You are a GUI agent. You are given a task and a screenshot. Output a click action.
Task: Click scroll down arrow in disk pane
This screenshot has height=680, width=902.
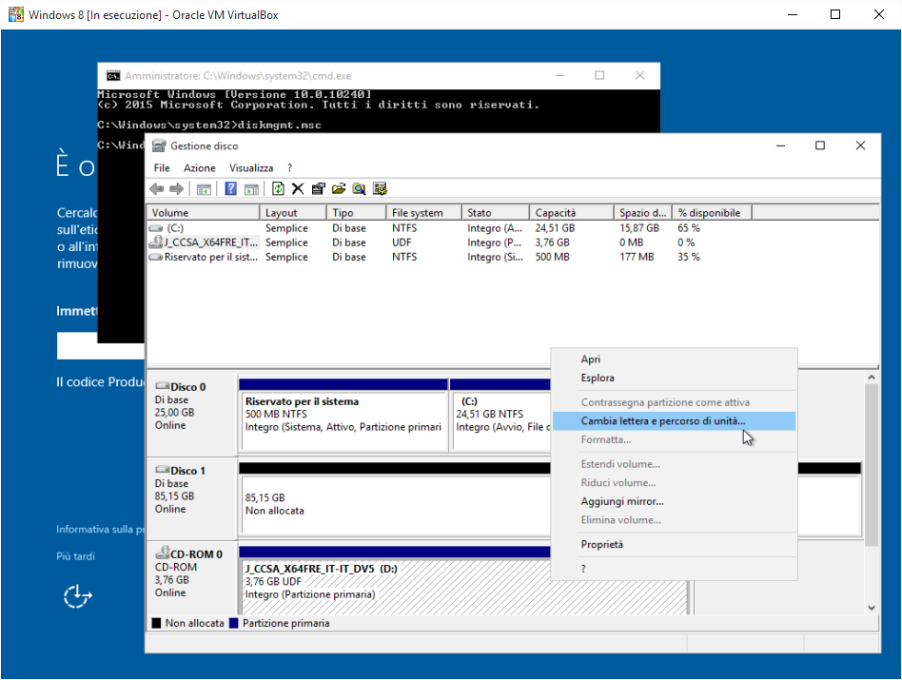872,608
